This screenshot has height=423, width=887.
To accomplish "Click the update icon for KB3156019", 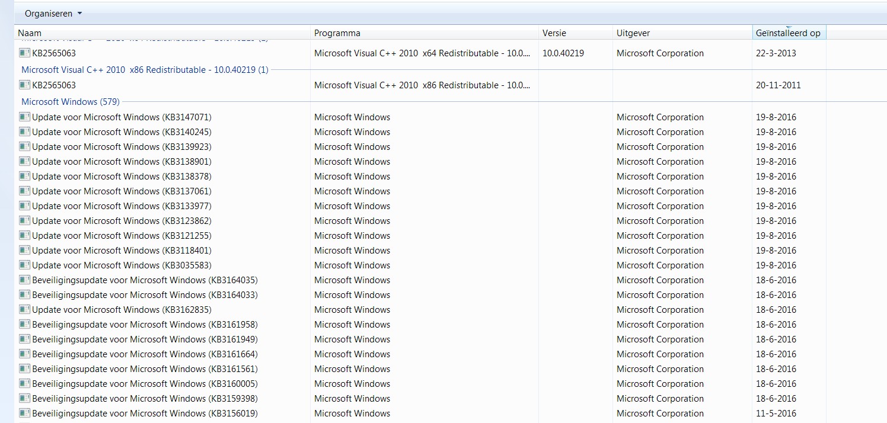I will (25, 413).
